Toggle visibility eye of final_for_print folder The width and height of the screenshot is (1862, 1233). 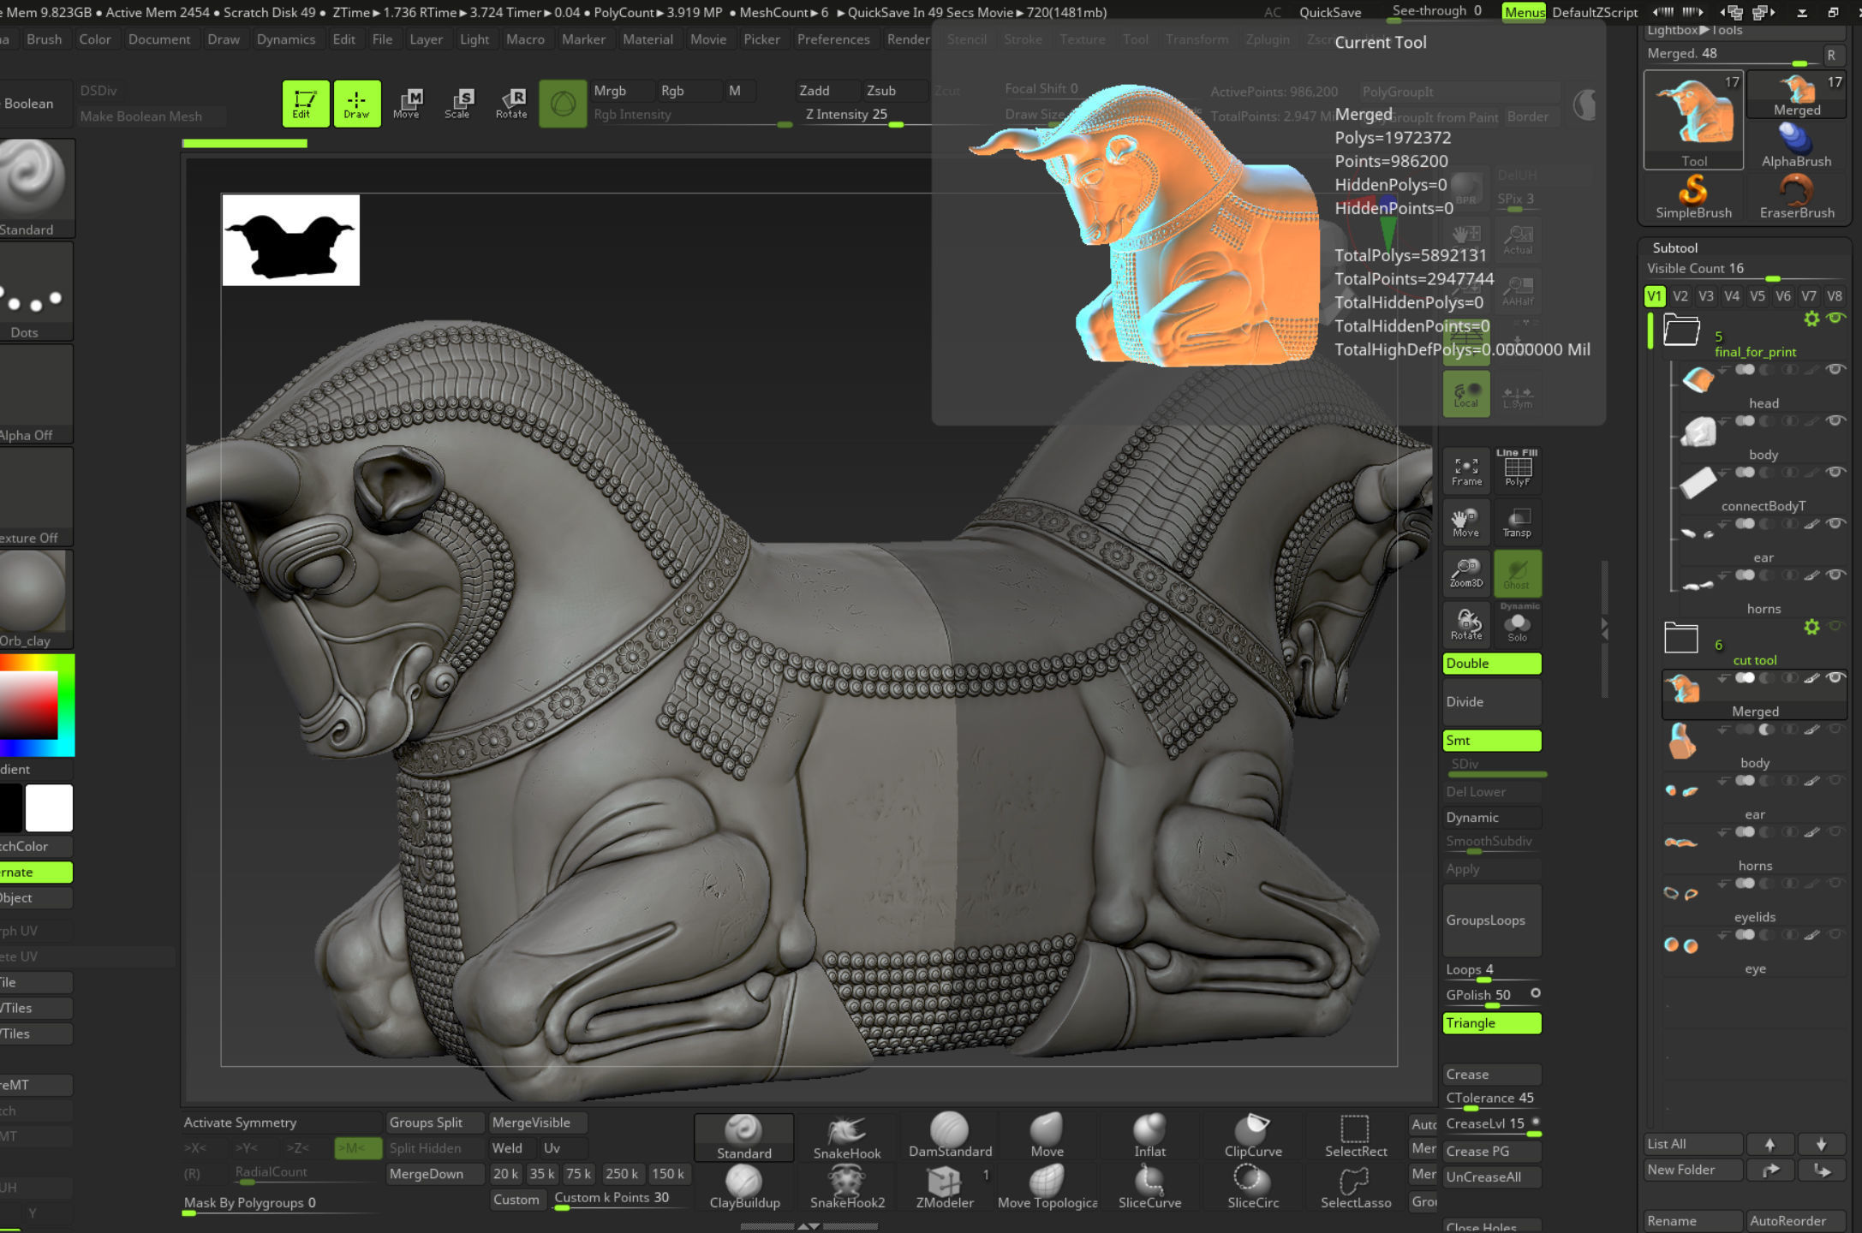(x=1835, y=318)
